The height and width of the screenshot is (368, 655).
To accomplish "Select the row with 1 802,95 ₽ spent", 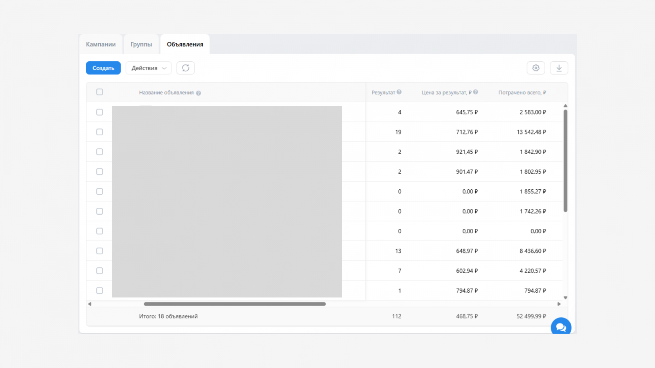I will click(99, 172).
